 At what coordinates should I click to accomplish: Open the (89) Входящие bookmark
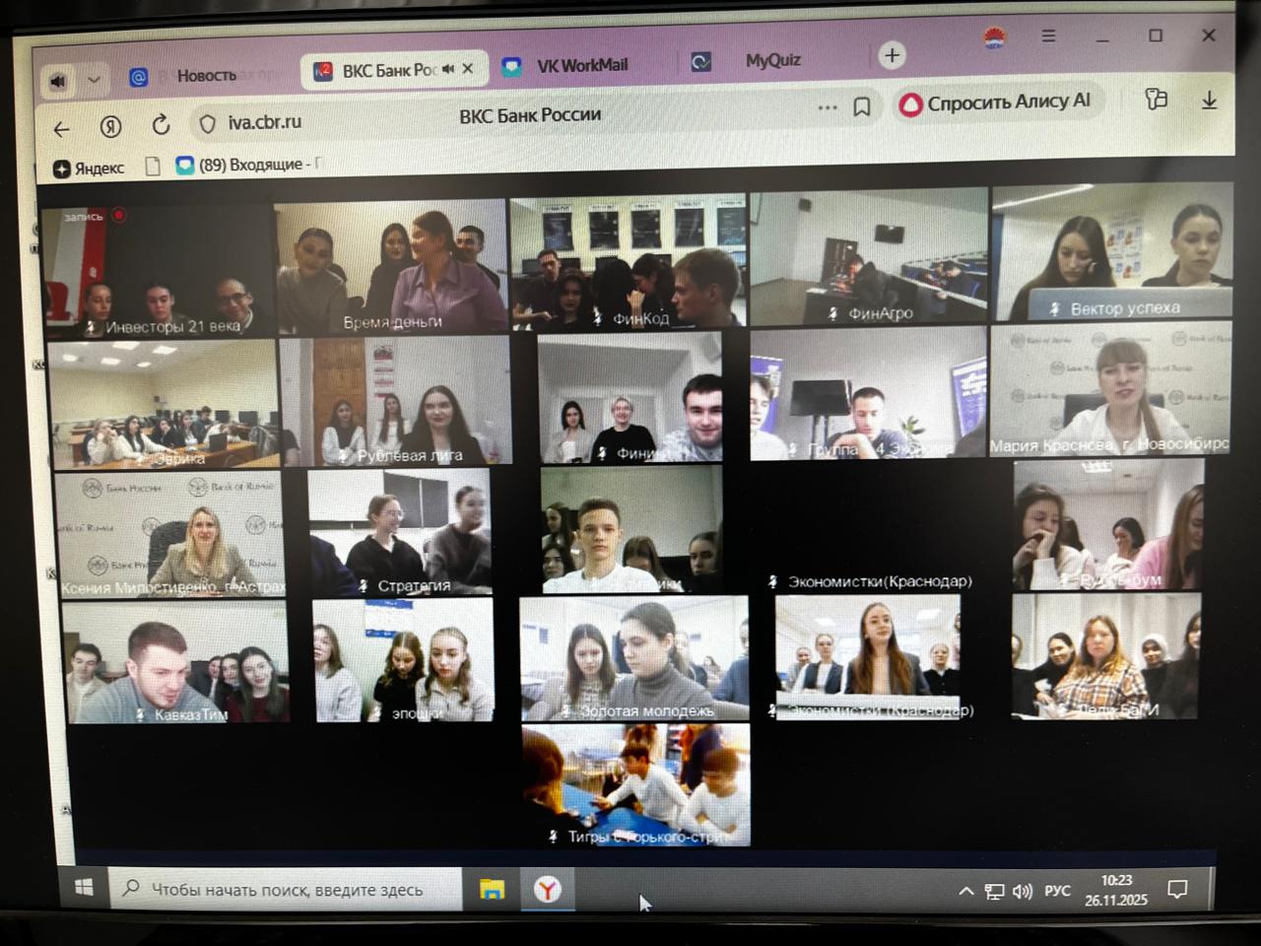[247, 165]
